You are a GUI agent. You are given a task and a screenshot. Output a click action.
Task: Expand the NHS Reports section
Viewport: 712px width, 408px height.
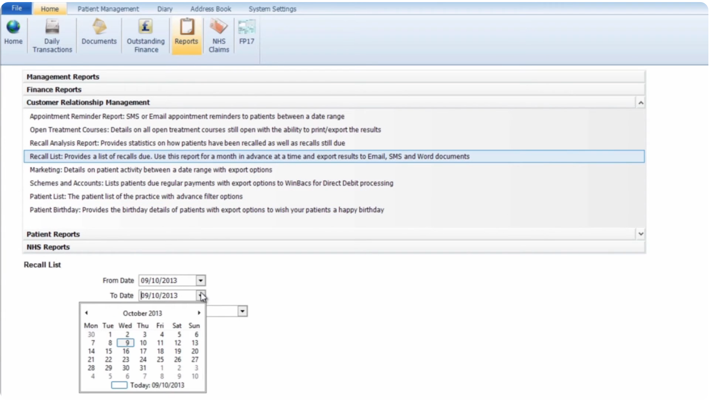[x=334, y=247]
